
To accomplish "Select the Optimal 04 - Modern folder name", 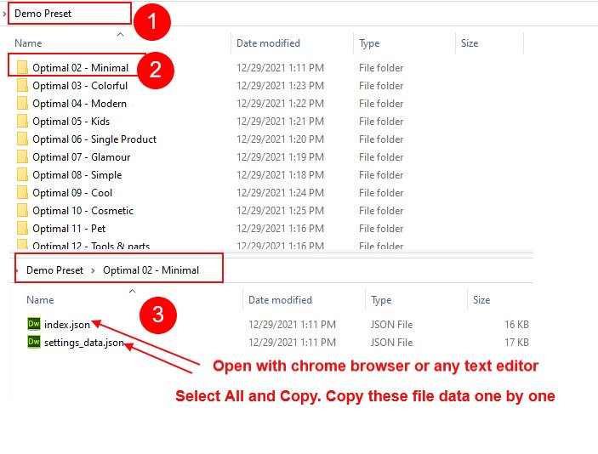I will pyautogui.click(x=79, y=104).
